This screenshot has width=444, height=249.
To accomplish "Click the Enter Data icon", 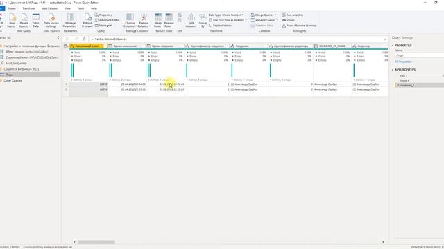I will click(x=35, y=20).
